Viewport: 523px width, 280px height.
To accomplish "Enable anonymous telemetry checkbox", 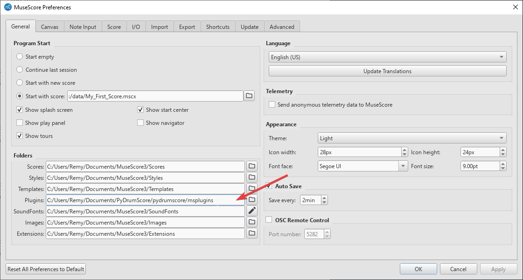I will [272, 104].
